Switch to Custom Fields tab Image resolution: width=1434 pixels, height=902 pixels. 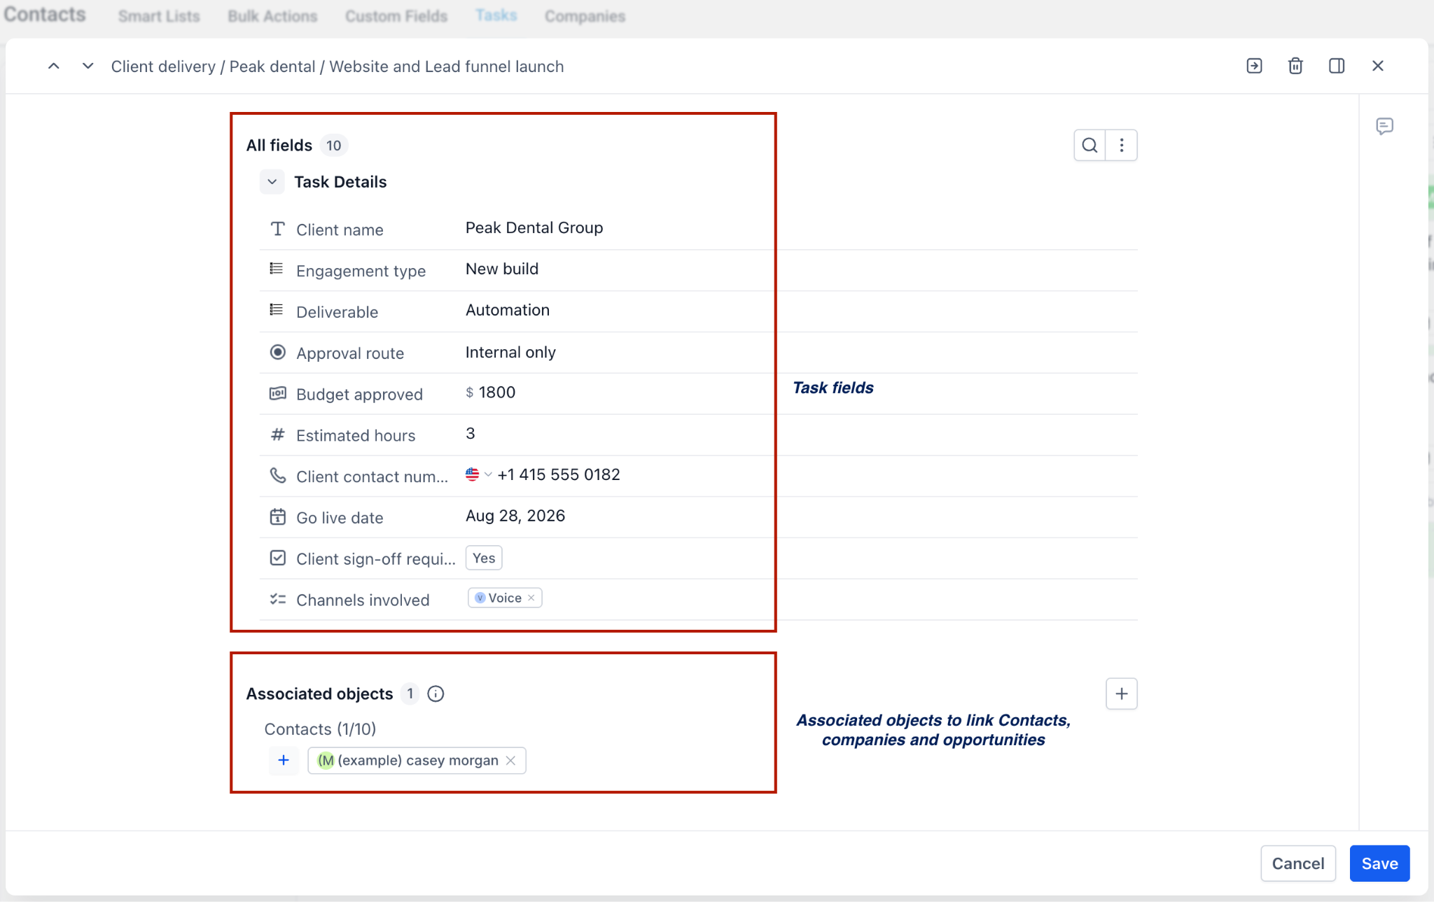click(396, 15)
